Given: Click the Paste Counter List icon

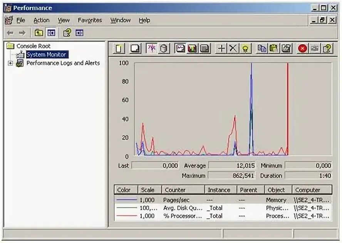Looking at the screenshot, I should click(x=274, y=48).
